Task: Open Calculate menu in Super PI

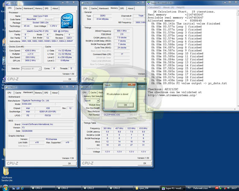Action: [x=154, y=7]
